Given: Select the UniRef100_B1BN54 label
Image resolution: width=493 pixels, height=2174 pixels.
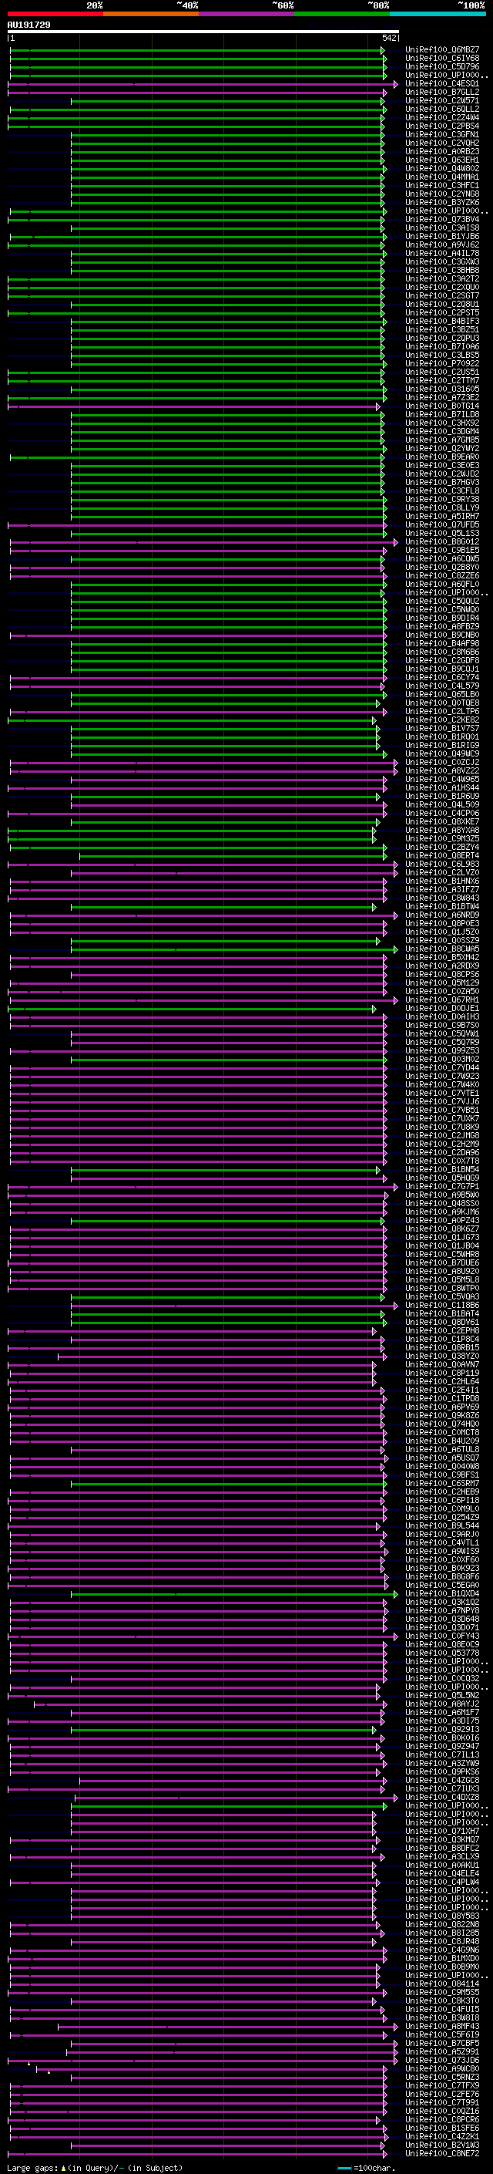Looking at the screenshot, I should (x=442, y=1171).
